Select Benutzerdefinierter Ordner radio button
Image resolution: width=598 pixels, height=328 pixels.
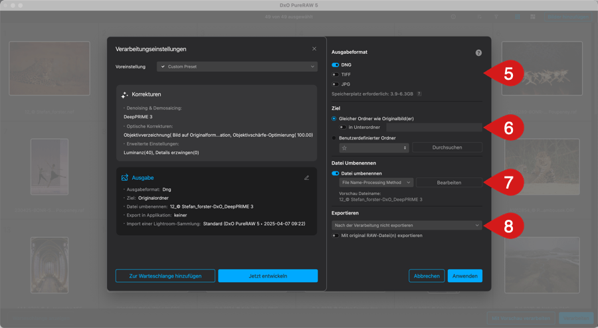(x=334, y=138)
